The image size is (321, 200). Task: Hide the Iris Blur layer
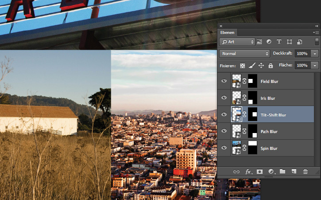point(224,98)
